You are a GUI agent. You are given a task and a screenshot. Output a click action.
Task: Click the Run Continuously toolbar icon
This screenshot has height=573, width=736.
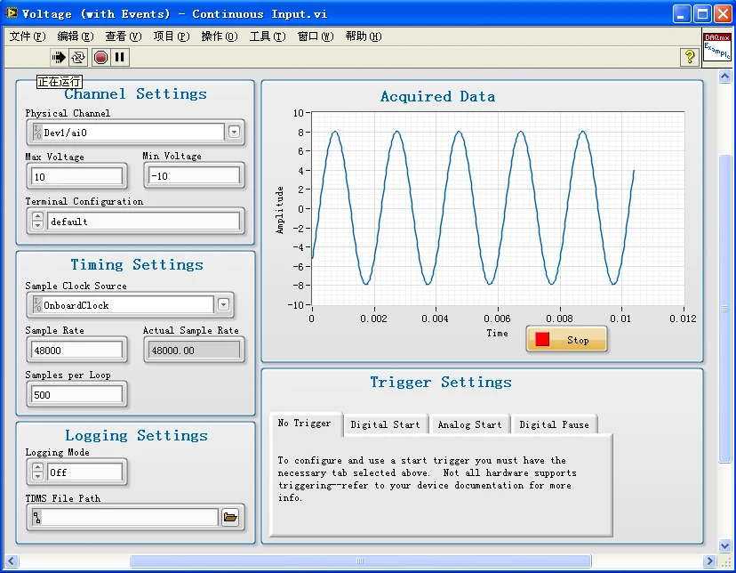pos(78,58)
